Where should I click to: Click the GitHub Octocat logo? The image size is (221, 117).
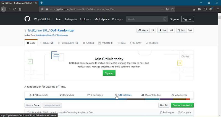coord(27,19)
